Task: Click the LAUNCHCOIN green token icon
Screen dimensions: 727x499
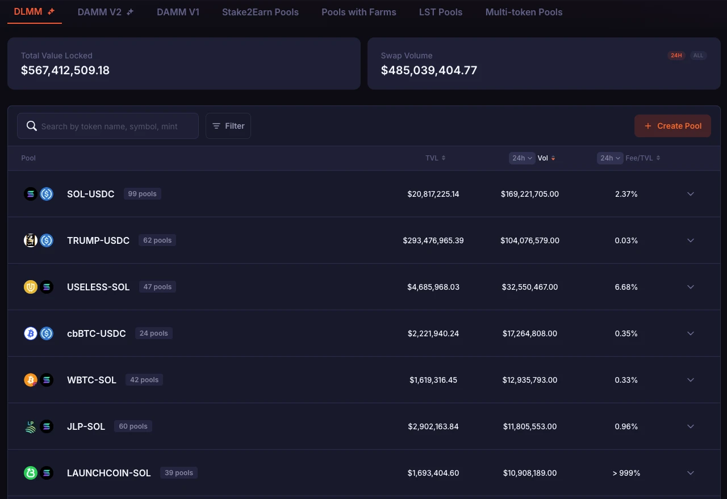Action: click(x=31, y=473)
